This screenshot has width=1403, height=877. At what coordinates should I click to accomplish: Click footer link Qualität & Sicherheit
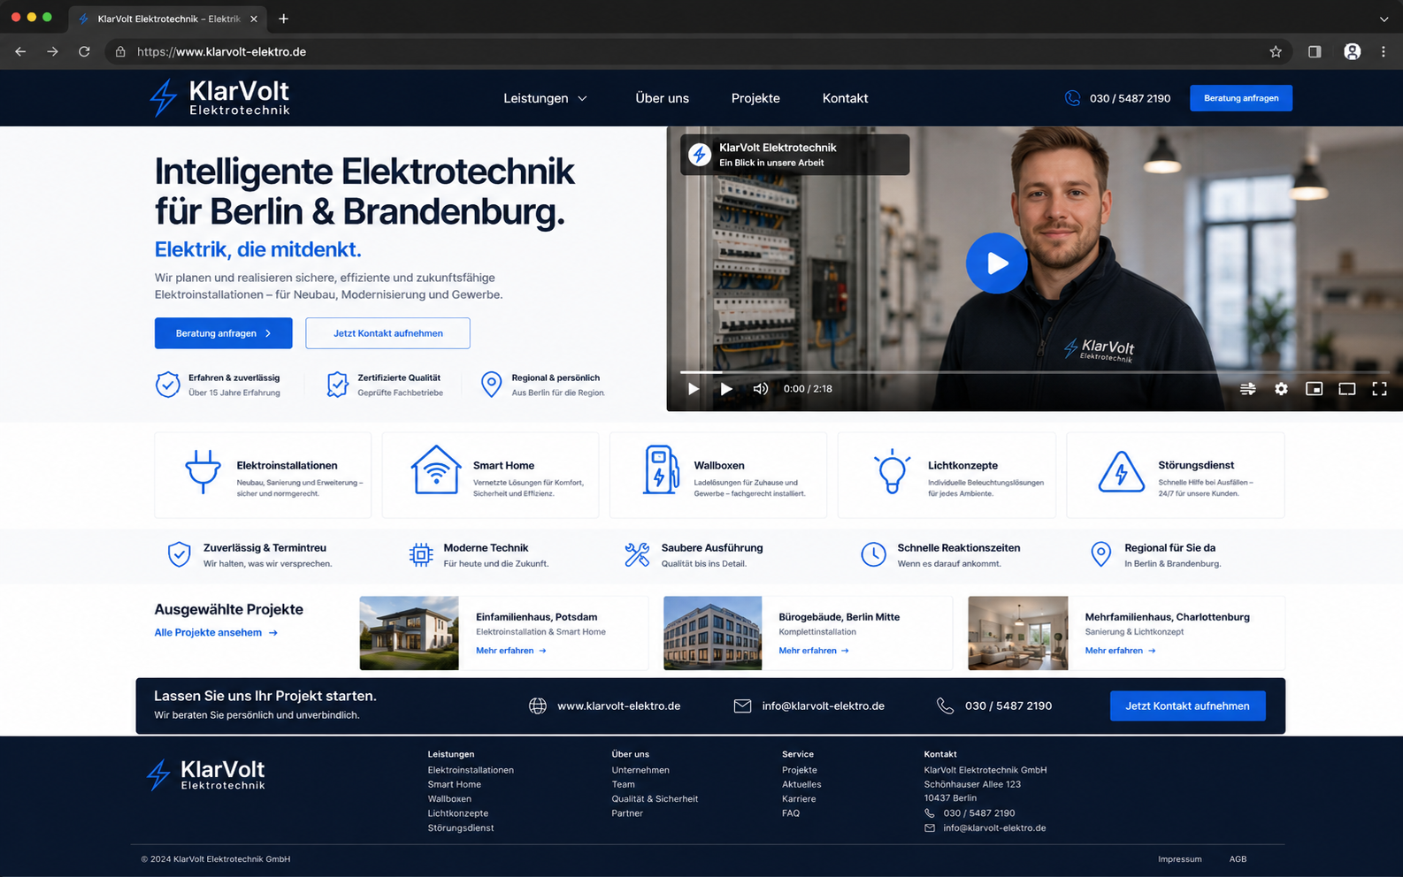655,799
